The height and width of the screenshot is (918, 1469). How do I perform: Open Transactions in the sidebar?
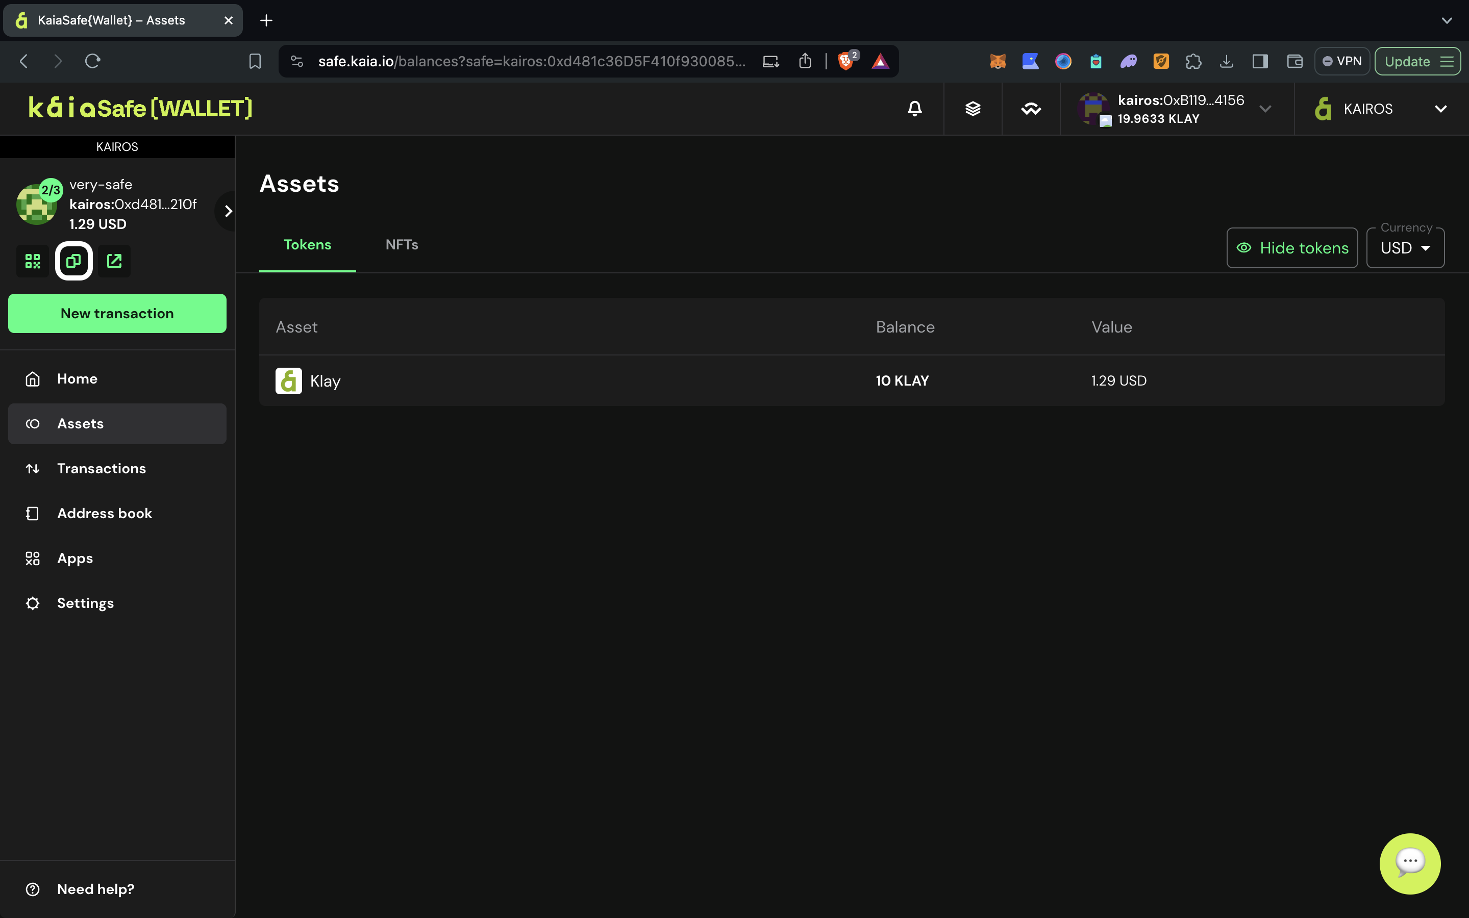click(102, 468)
